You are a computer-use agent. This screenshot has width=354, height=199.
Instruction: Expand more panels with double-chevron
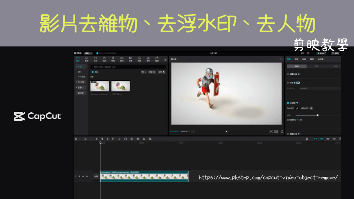[165, 60]
